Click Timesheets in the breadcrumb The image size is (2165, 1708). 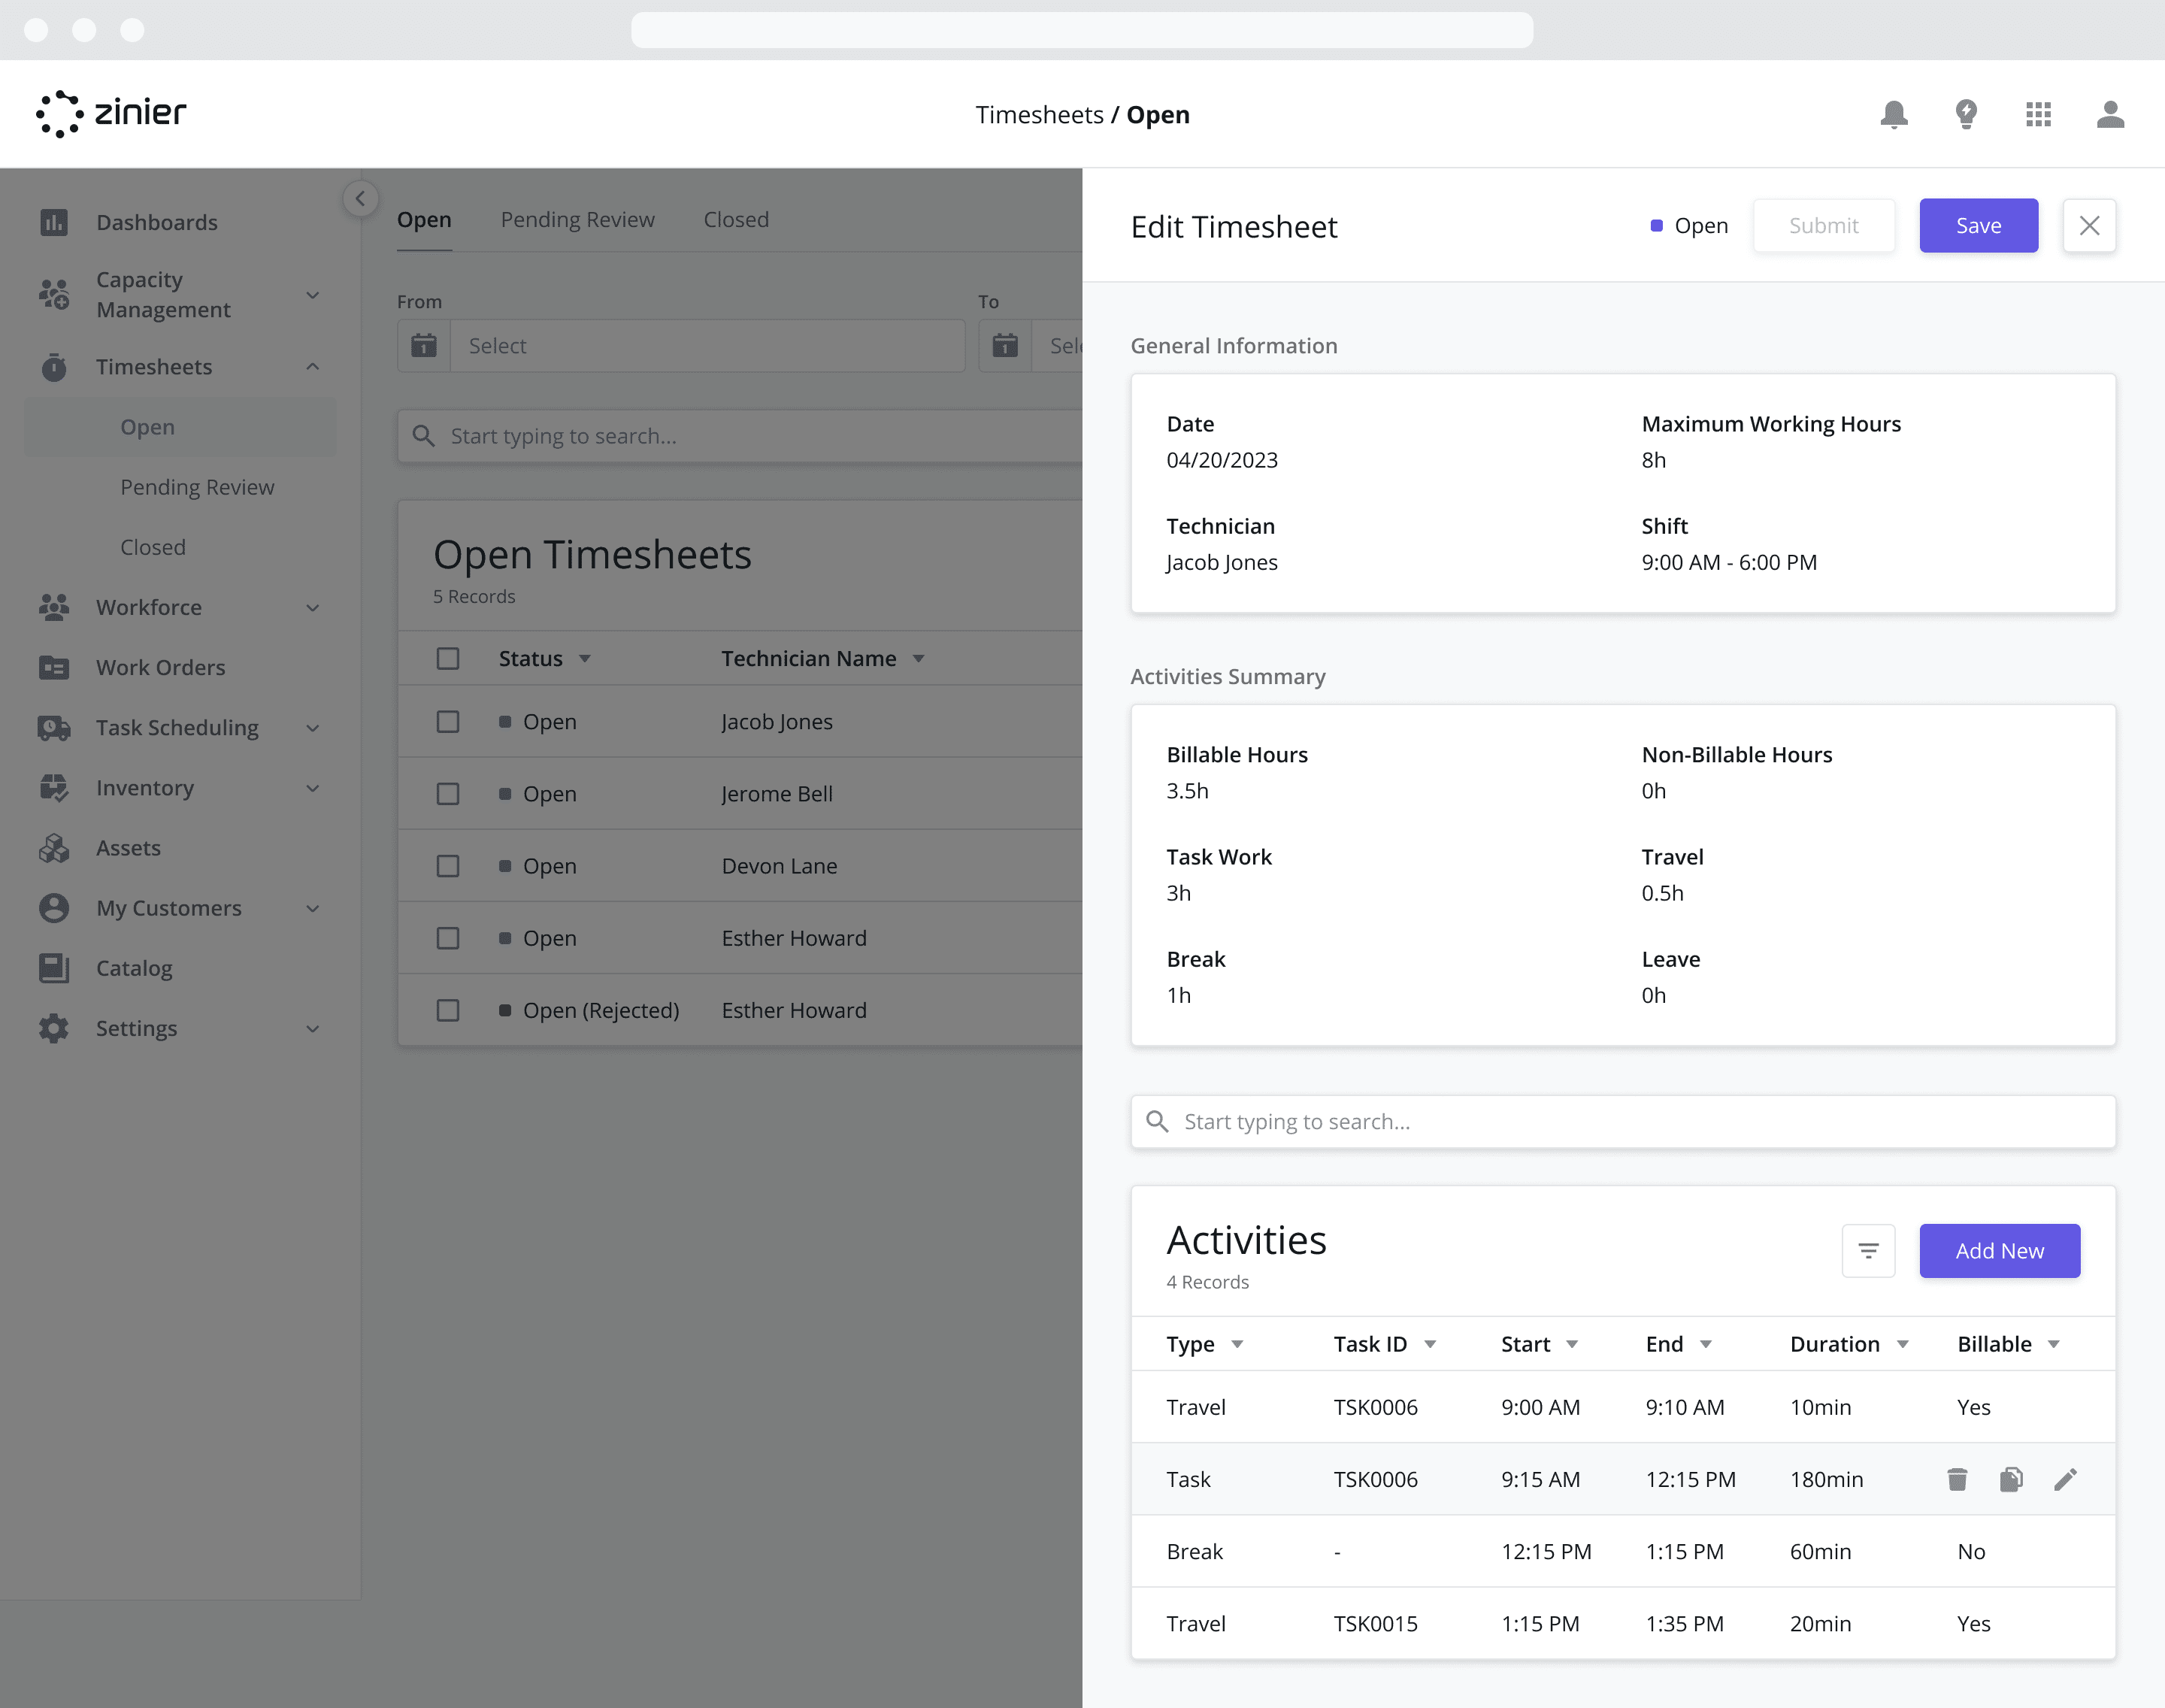click(x=1039, y=115)
